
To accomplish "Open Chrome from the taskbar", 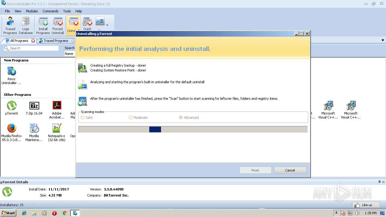I will 65,213.
